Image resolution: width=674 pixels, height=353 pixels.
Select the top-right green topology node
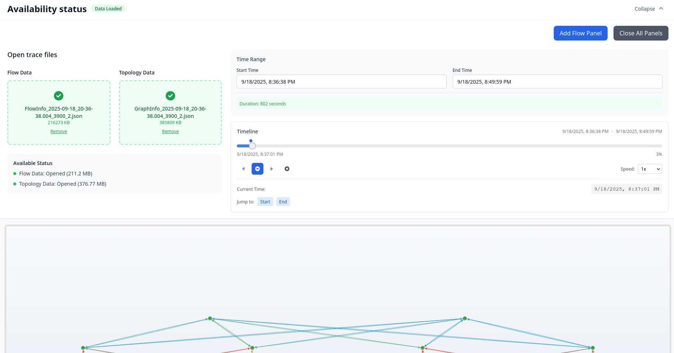pos(465,318)
